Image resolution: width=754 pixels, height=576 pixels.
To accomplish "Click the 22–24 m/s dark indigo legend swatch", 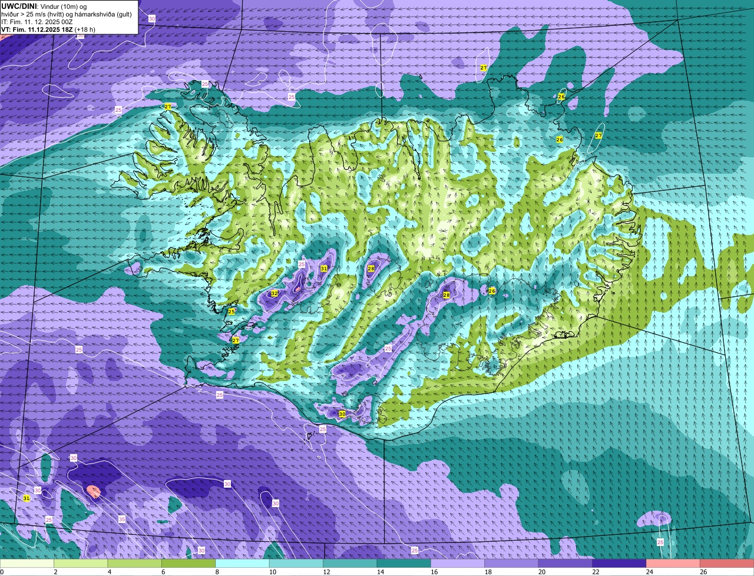I will (620, 564).
